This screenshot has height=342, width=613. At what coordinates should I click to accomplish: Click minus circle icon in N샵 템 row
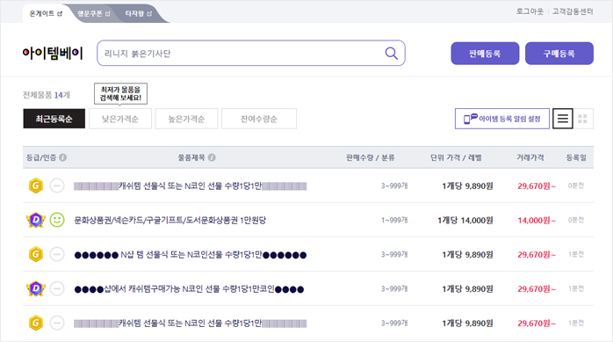click(57, 254)
